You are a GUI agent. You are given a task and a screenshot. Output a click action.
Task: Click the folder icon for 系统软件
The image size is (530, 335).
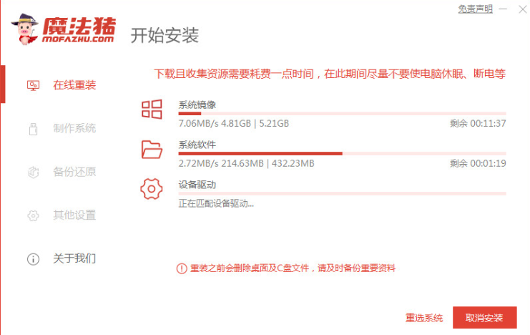(x=152, y=149)
